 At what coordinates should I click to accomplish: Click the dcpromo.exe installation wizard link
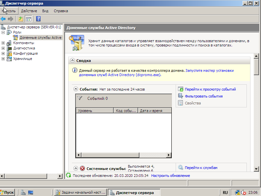coord(156,73)
